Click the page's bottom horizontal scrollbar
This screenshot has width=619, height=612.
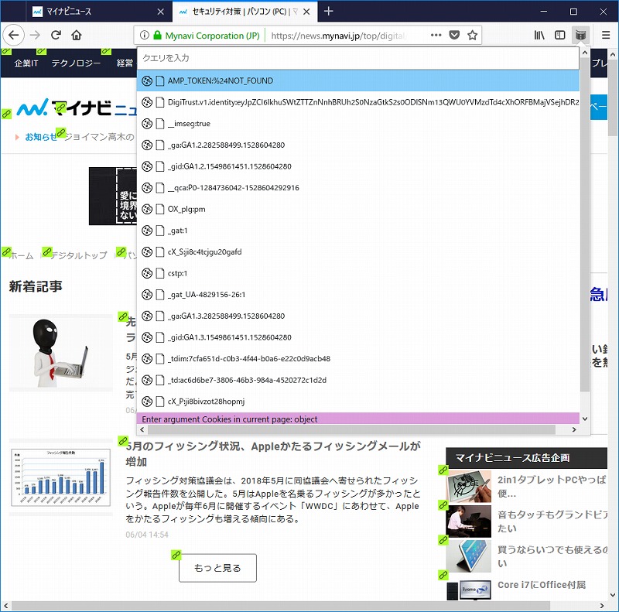281,606
